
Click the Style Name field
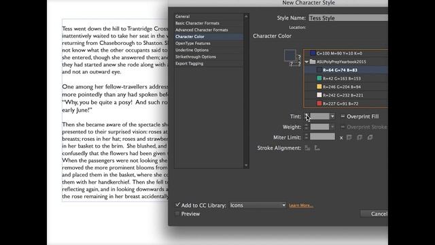pyautogui.click(x=348, y=18)
